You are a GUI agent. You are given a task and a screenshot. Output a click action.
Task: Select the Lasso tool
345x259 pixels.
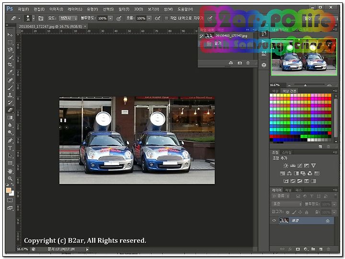(10, 50)
